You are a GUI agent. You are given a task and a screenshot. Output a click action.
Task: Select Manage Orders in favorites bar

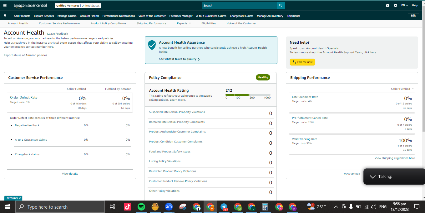67,16
